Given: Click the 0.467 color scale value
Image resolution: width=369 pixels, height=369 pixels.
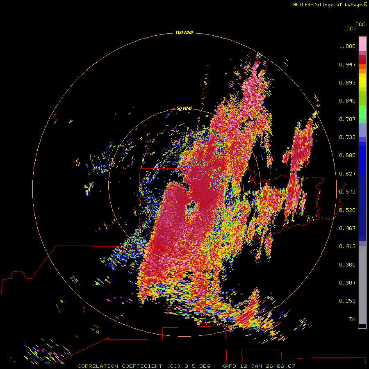Looking at the screenshot, I should point(347,228).
